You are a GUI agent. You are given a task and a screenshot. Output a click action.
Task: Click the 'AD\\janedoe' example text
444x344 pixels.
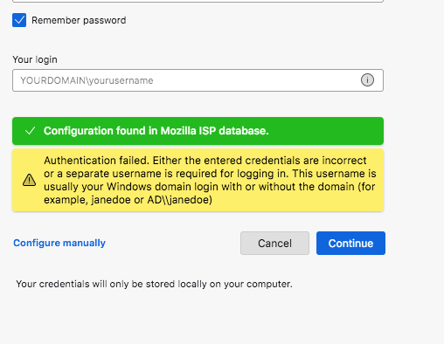[179, 200]
